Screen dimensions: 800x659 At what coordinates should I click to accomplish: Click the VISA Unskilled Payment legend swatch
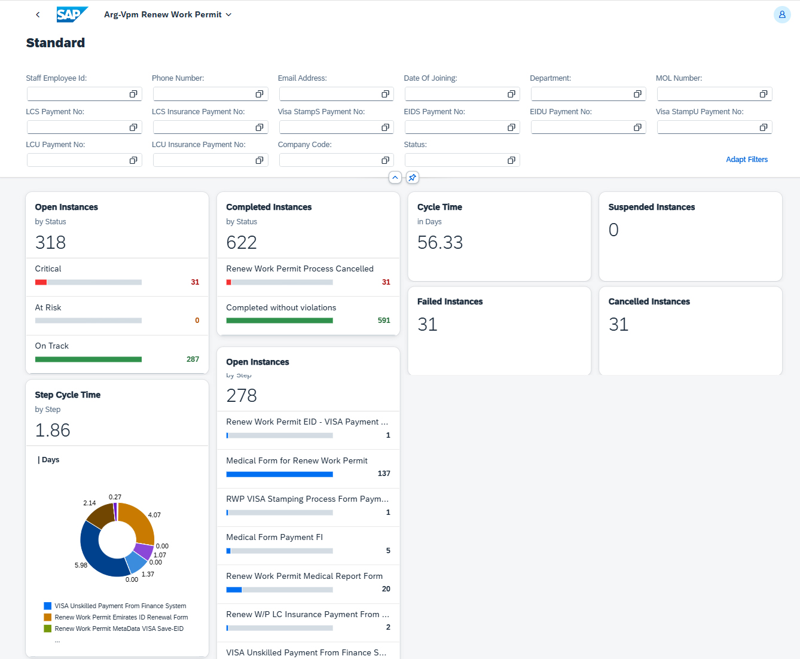(48, 606)
